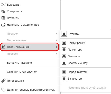Click the Поворот menu label

click(12, 54)
